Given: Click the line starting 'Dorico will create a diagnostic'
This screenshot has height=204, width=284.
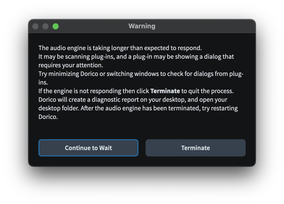Looking at the screenshot, I should [x=133, y=100].
